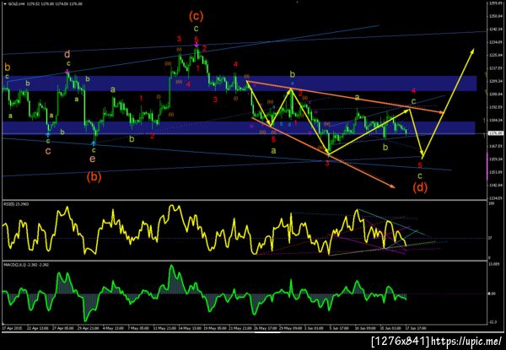Click the 10 Jun 09:00 time label

point(365,328)
